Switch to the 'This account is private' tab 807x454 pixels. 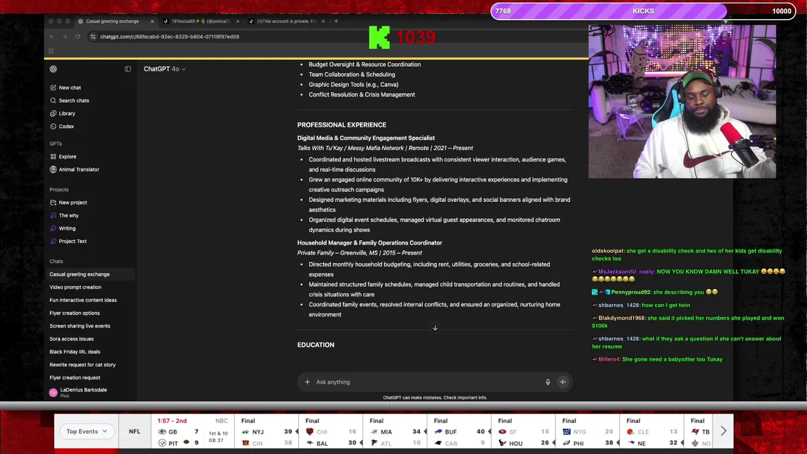286,21
